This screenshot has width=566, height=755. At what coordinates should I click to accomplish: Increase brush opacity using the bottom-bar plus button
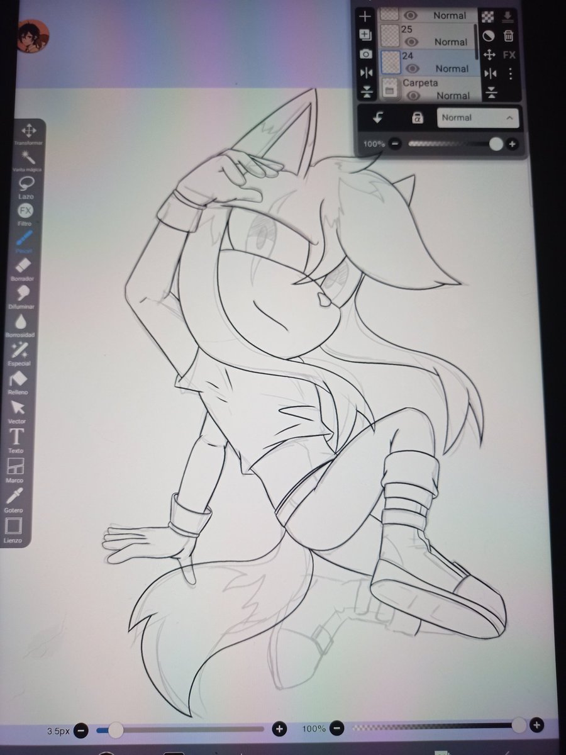point(536,724)
